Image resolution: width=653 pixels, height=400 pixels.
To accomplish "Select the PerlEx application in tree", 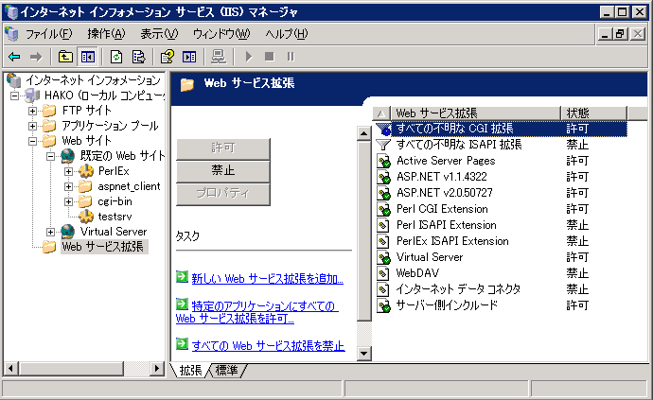I will point(114,171).
